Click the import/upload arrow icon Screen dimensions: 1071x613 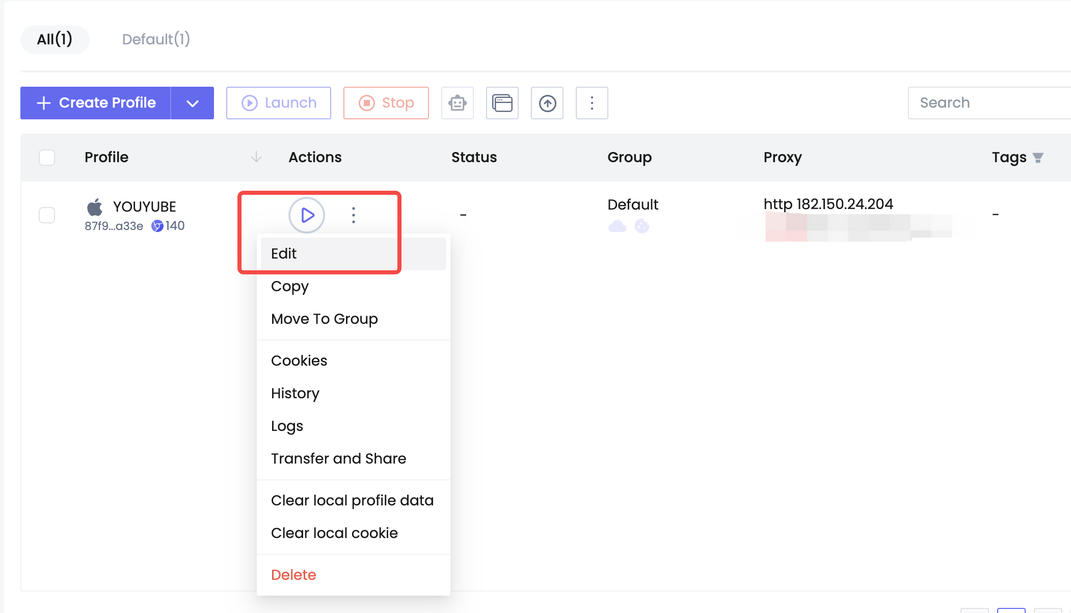[x=547, y=103]
